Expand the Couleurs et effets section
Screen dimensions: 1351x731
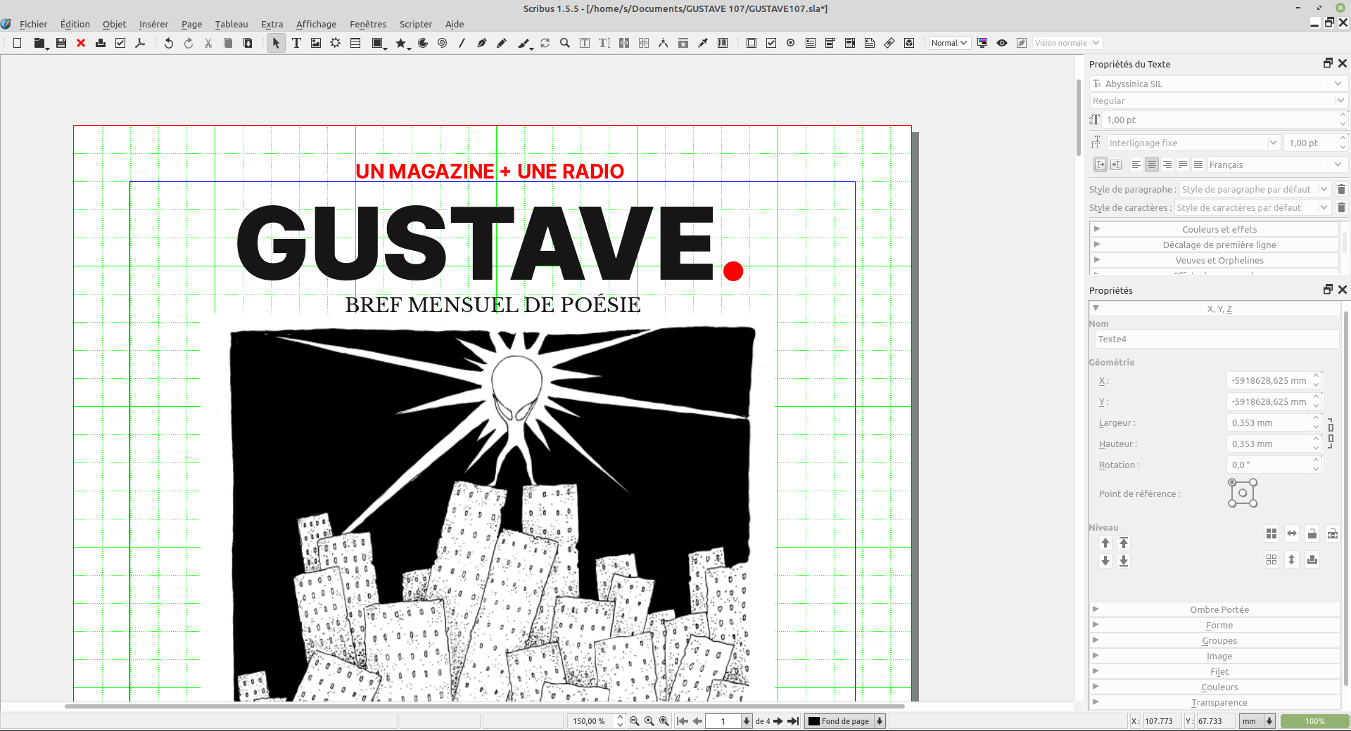click(1219, 229)
